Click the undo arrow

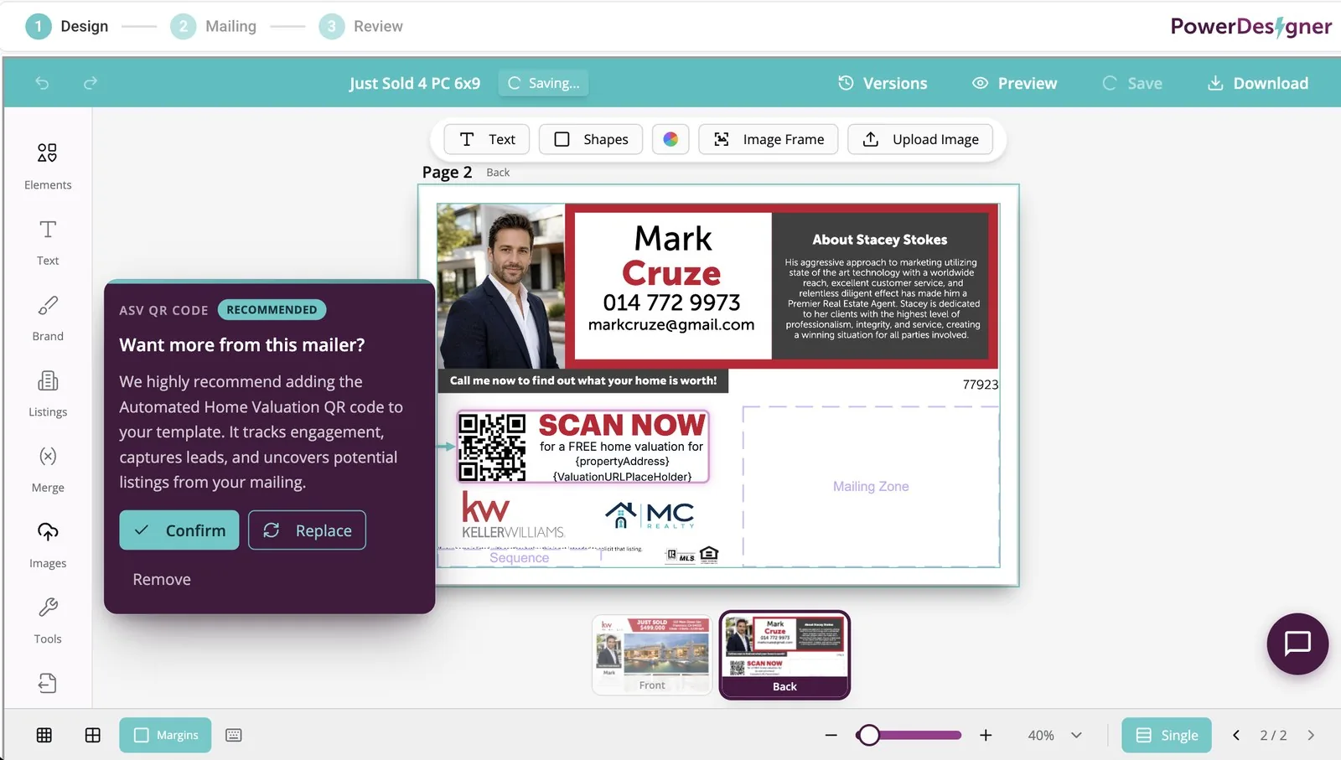tap(42, 83)
